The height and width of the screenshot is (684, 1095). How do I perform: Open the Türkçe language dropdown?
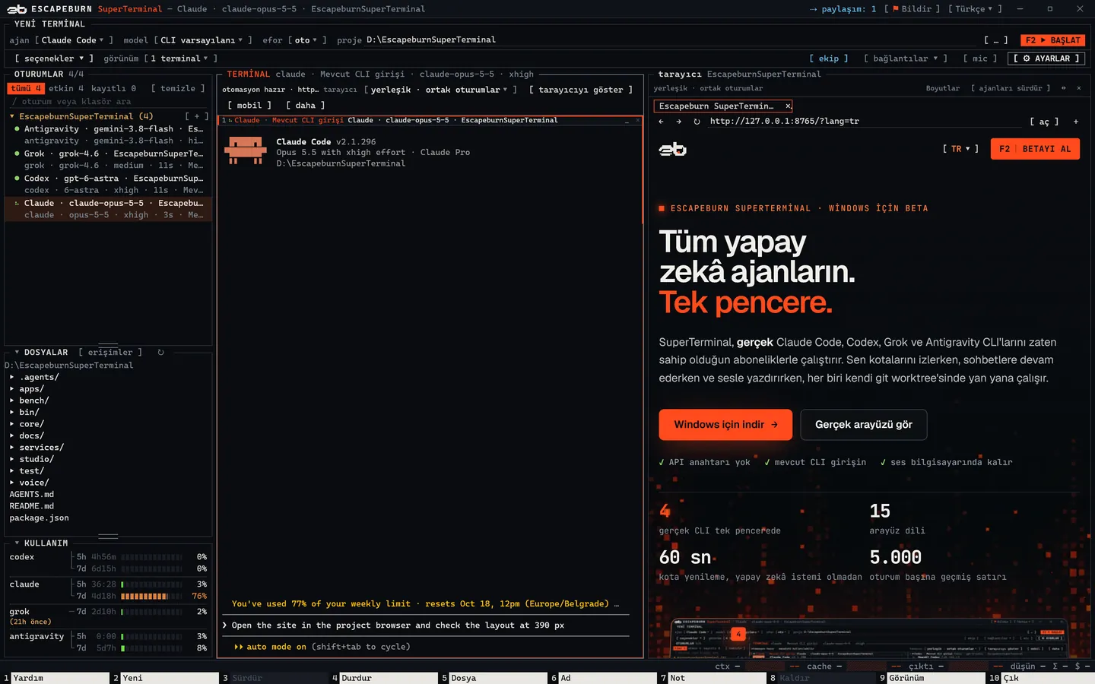tap(974, 9)
